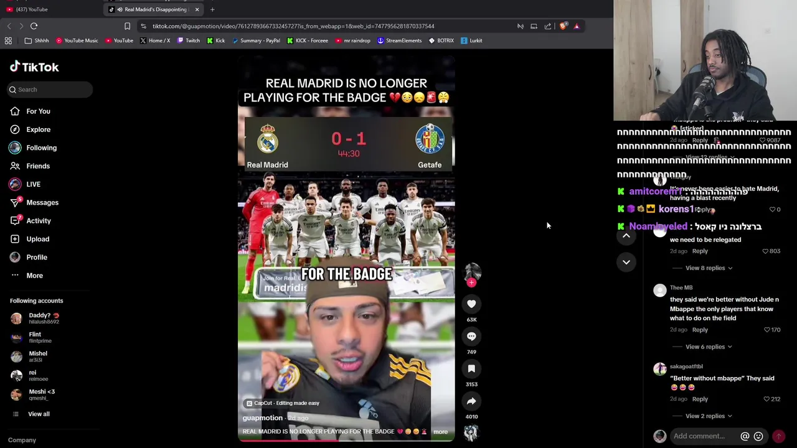
Task: Reply to sakagoatftbl's comment
Action: tap(700, 399)
